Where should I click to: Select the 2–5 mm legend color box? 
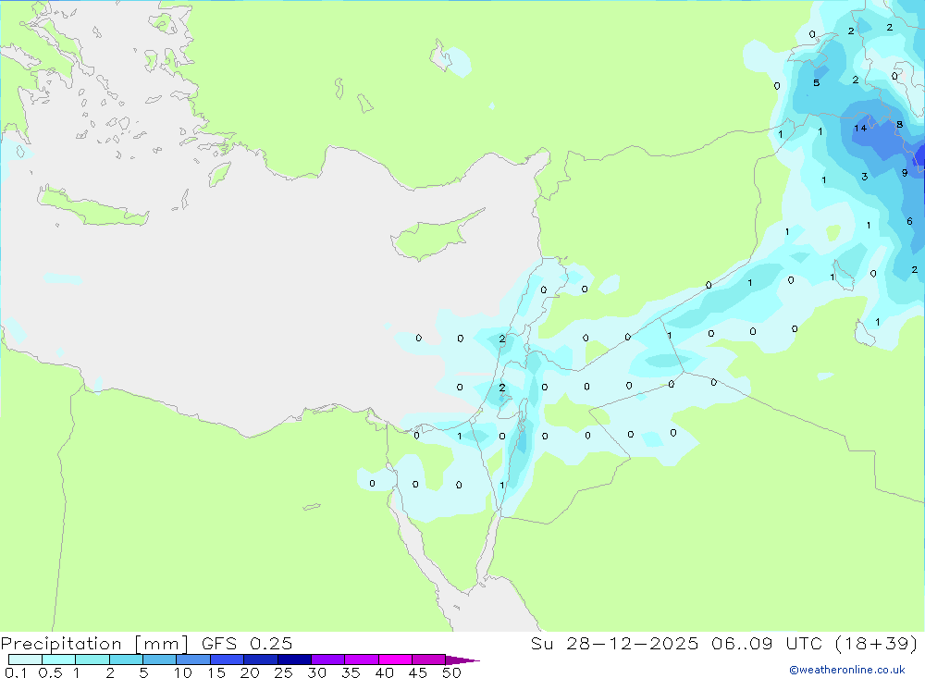(x=126, y=660)
